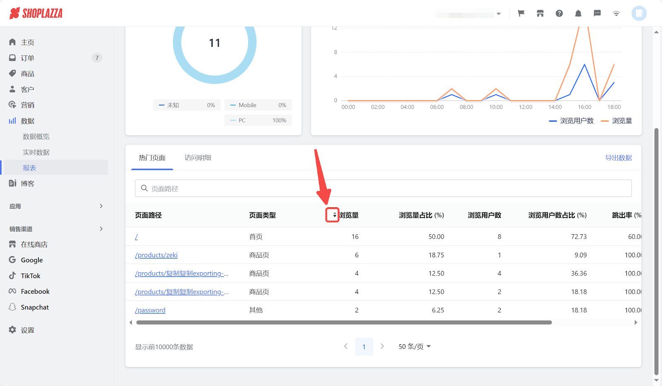Open the / homepage path link
Image resolution: width=662 pixels, height=386 pixels.
[136, 237]
